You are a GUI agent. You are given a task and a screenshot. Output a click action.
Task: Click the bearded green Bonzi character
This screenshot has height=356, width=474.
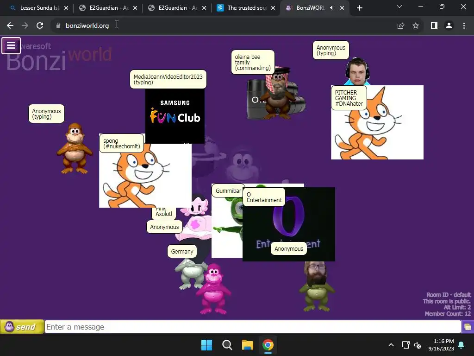point(317,286)
